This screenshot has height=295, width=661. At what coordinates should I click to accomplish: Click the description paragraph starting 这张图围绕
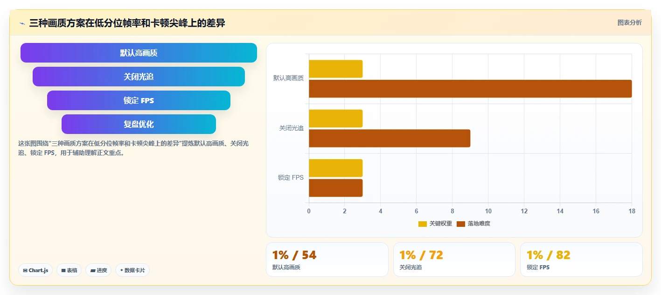tap(133, 148)
